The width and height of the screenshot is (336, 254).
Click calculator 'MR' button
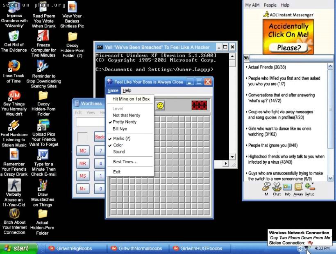pyautogui.click(x=83, y=163)
